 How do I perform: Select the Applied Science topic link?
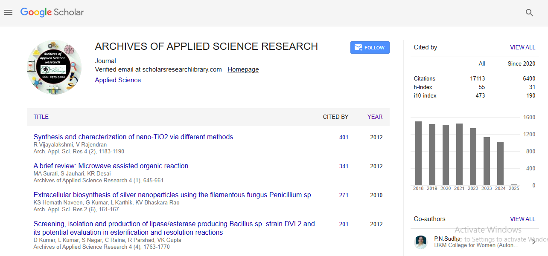click(118, 80)
